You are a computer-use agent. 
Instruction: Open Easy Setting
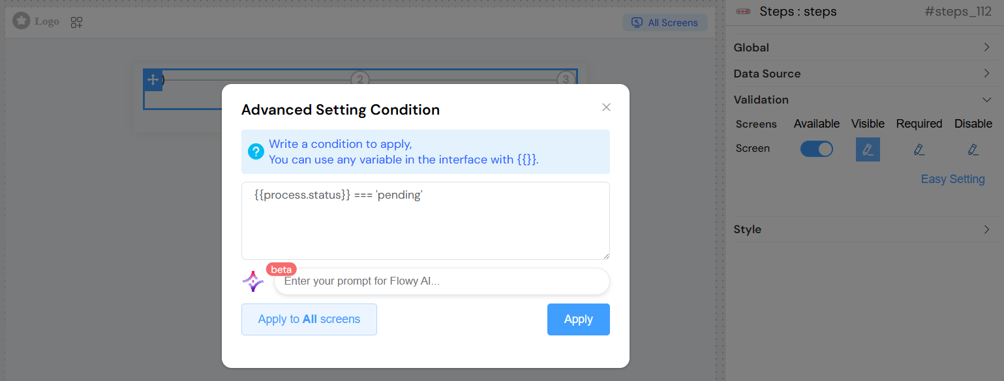pos(952,178)
